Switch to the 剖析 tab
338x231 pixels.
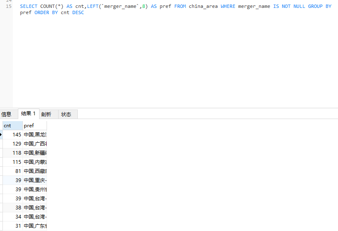[x=46, y=114]
